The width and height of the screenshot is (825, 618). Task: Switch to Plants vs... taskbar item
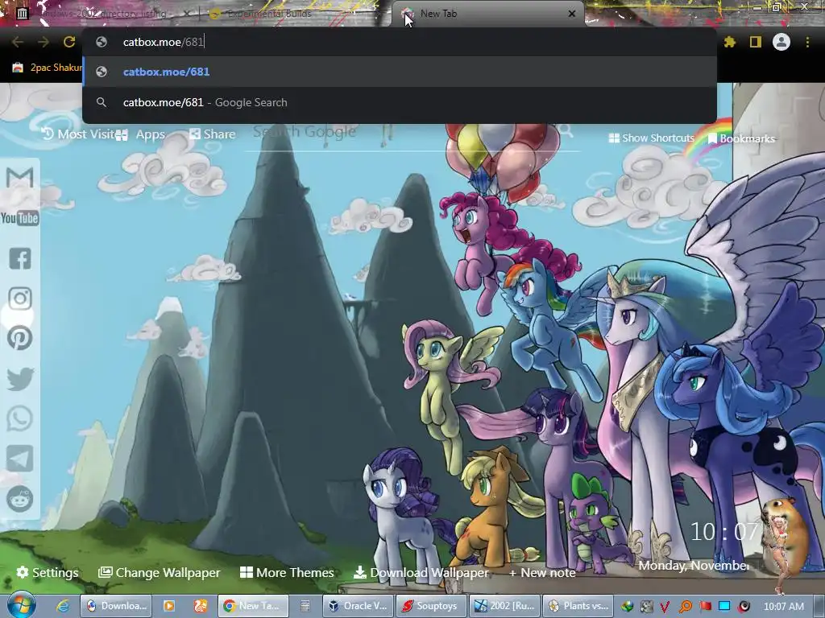578,606
